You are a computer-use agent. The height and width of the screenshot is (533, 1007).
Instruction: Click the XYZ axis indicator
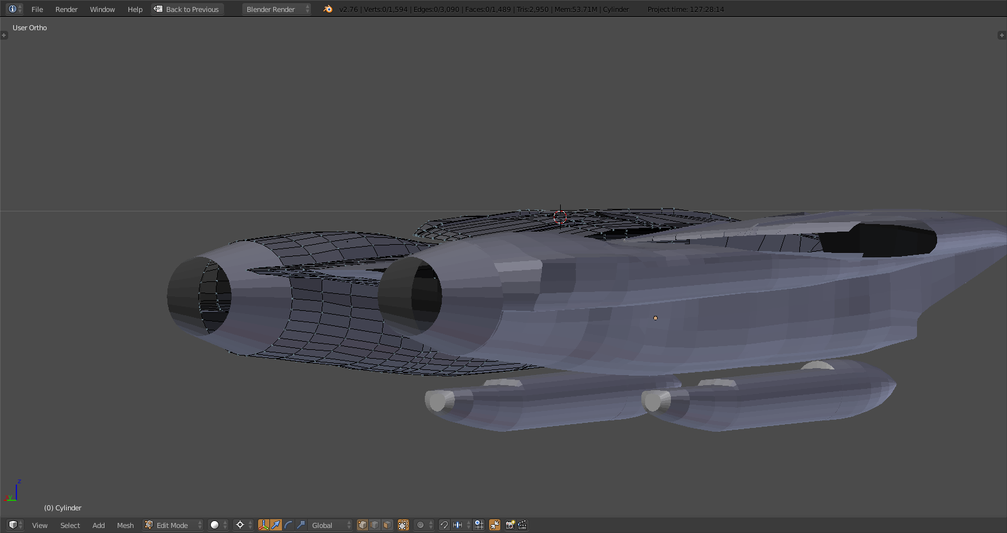[13, 491]
